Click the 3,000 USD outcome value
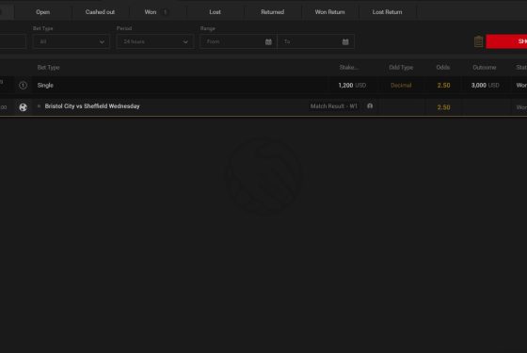Viewport: 527px width, 353px height. tap(485, 86)
